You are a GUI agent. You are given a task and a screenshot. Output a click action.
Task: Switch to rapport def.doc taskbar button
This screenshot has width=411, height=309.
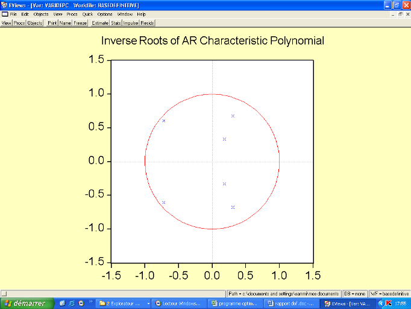pos(292,304)
